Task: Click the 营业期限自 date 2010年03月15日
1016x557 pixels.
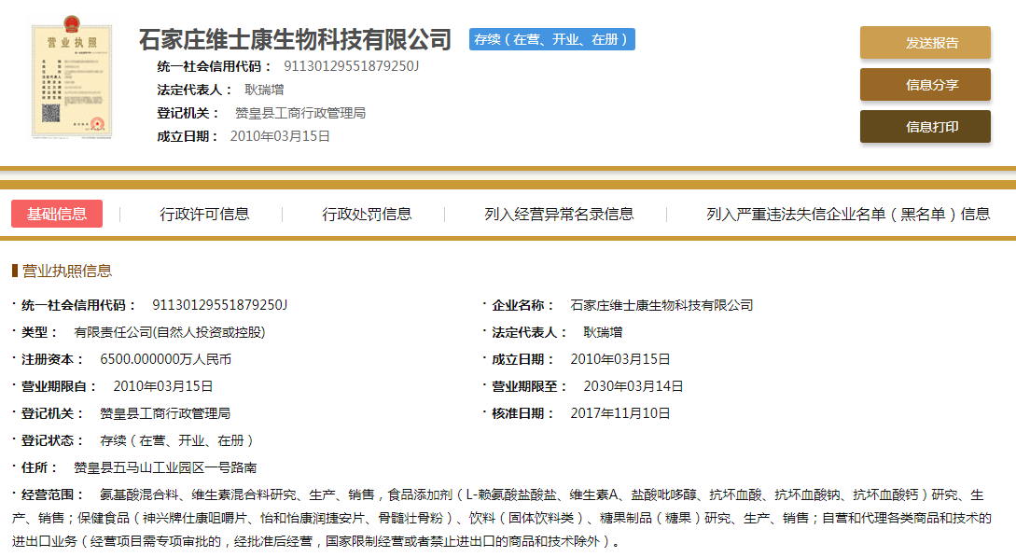Action: click(x=163, y=386)
